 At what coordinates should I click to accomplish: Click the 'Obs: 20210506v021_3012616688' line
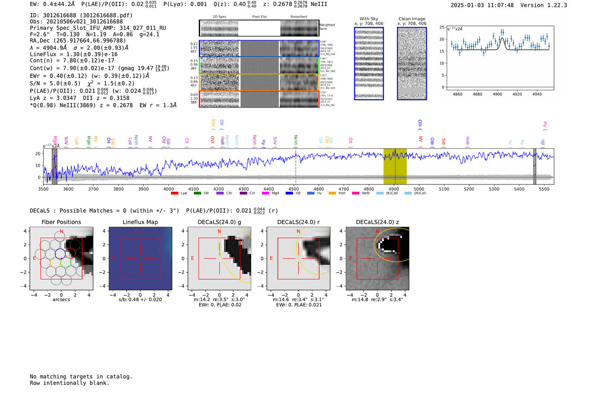point(76,22)
